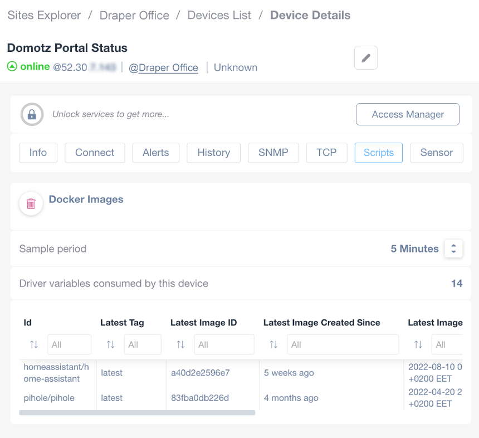Select the Scripts tab

pyautogui.click(x=379, y=153)
